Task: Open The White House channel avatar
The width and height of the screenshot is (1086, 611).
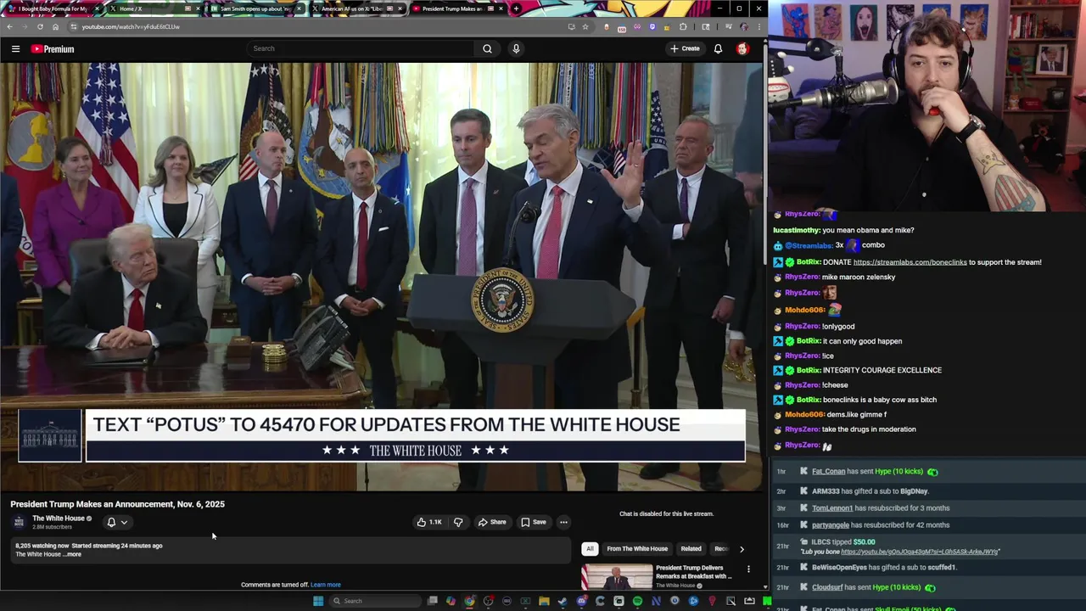Action: click(x=20, y=522)
